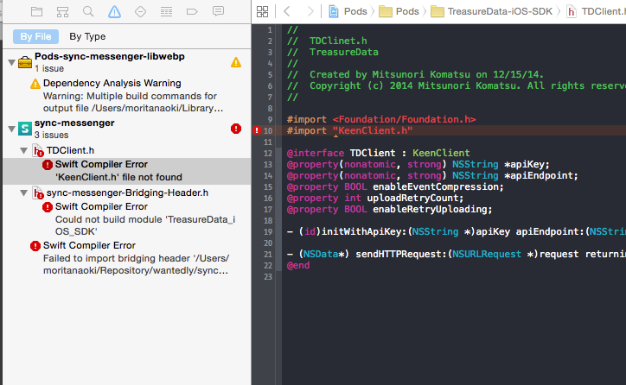Screen dimensions: 626x385
Task: Click the apiEndpoint property on line 14
Action: click(432, 175)
